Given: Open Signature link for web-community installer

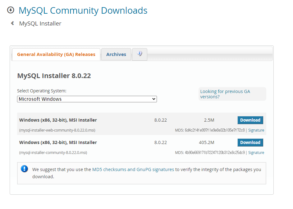Looking at the screenshot, I should click(256, 130).
